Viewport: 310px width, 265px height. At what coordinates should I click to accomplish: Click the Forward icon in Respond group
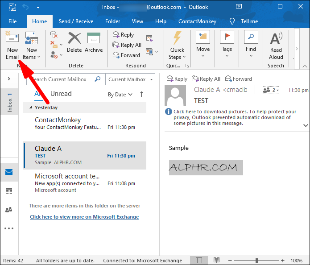126,55
